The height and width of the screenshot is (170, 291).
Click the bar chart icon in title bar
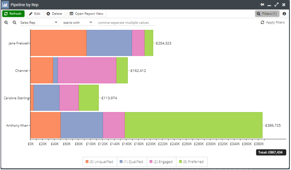[x=5, y=5]
